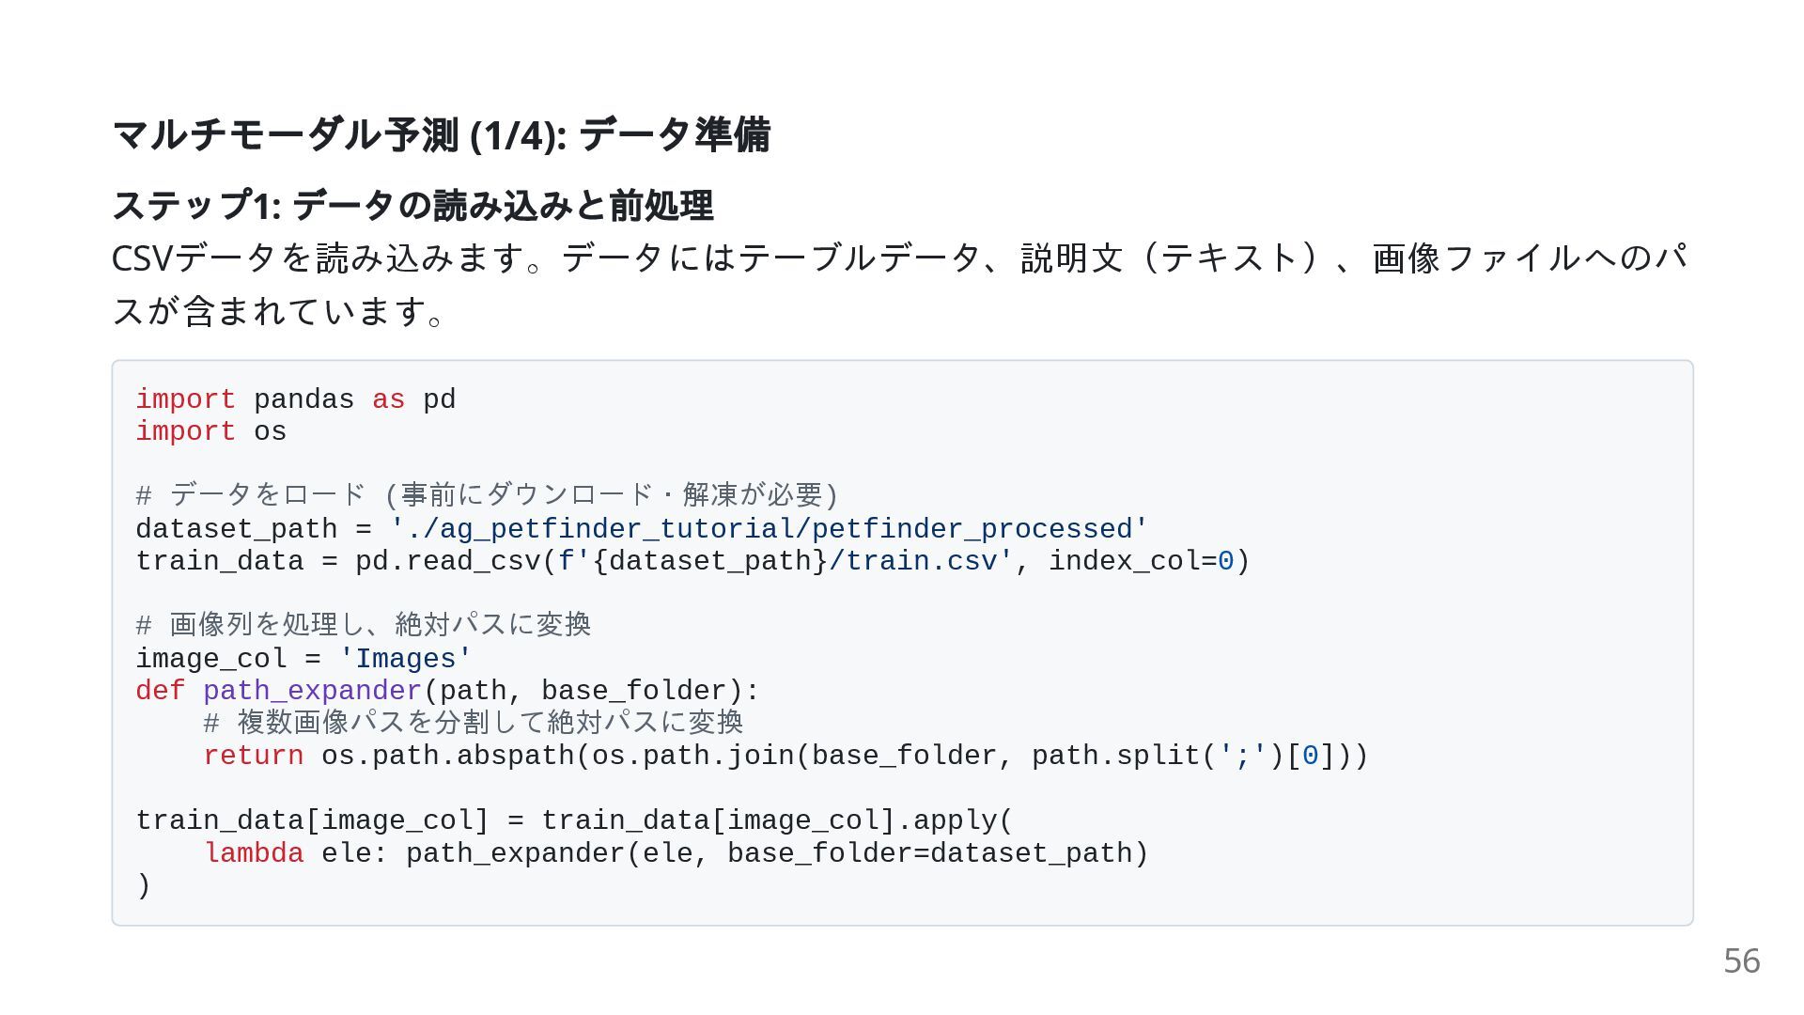Click the page number 56
The height and width of the screenshot is (1015, 1804).
coord(1741,961)
